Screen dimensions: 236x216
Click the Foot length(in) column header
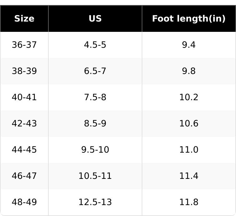[x=189, y=19]
